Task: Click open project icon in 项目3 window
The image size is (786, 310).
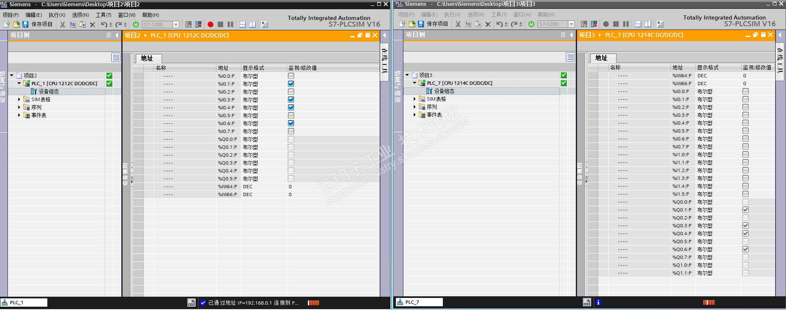Action: [x=412, y=24]
